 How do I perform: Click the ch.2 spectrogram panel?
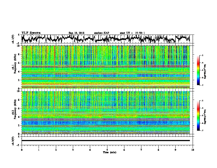(x=105, y=113)
